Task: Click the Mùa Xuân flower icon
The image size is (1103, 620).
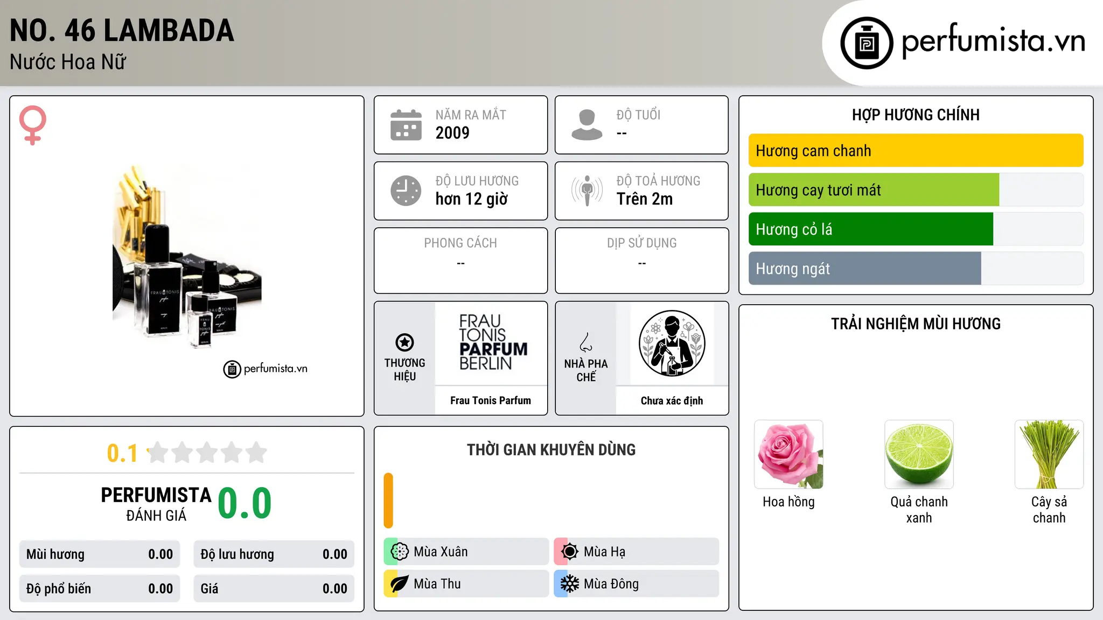Action: 400,552
